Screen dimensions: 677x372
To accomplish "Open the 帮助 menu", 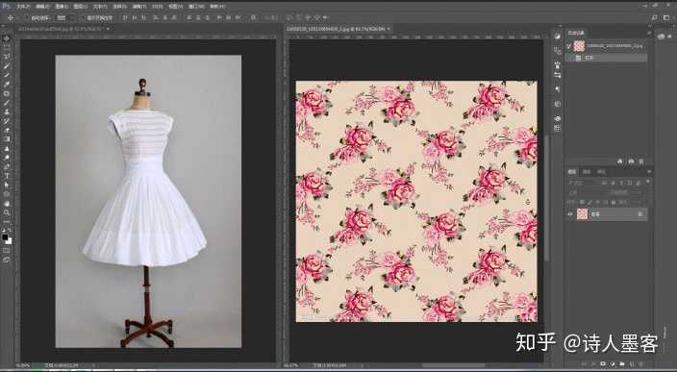I will [217, 7].
